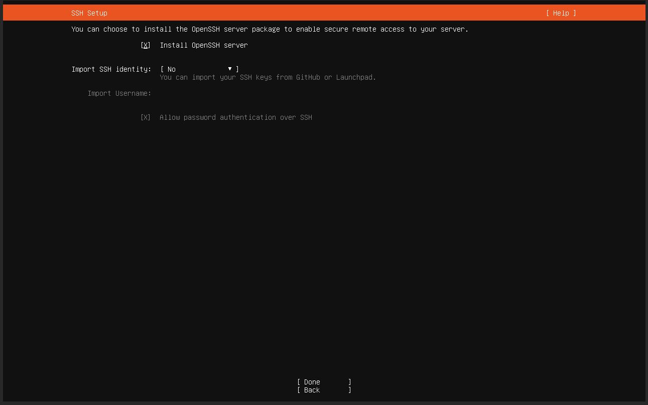Click the Allow password authentication label
The height and width of the screenshot is (405, 648).
tap(236, 117)
